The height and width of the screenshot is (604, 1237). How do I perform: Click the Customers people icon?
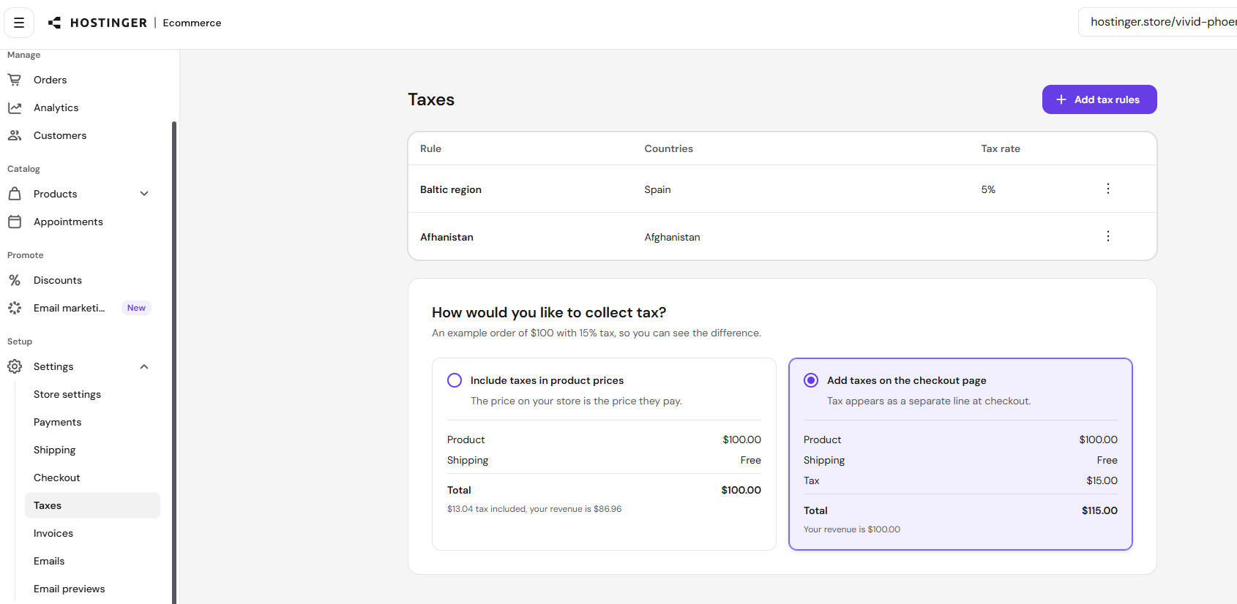click(x=15, y=135)
